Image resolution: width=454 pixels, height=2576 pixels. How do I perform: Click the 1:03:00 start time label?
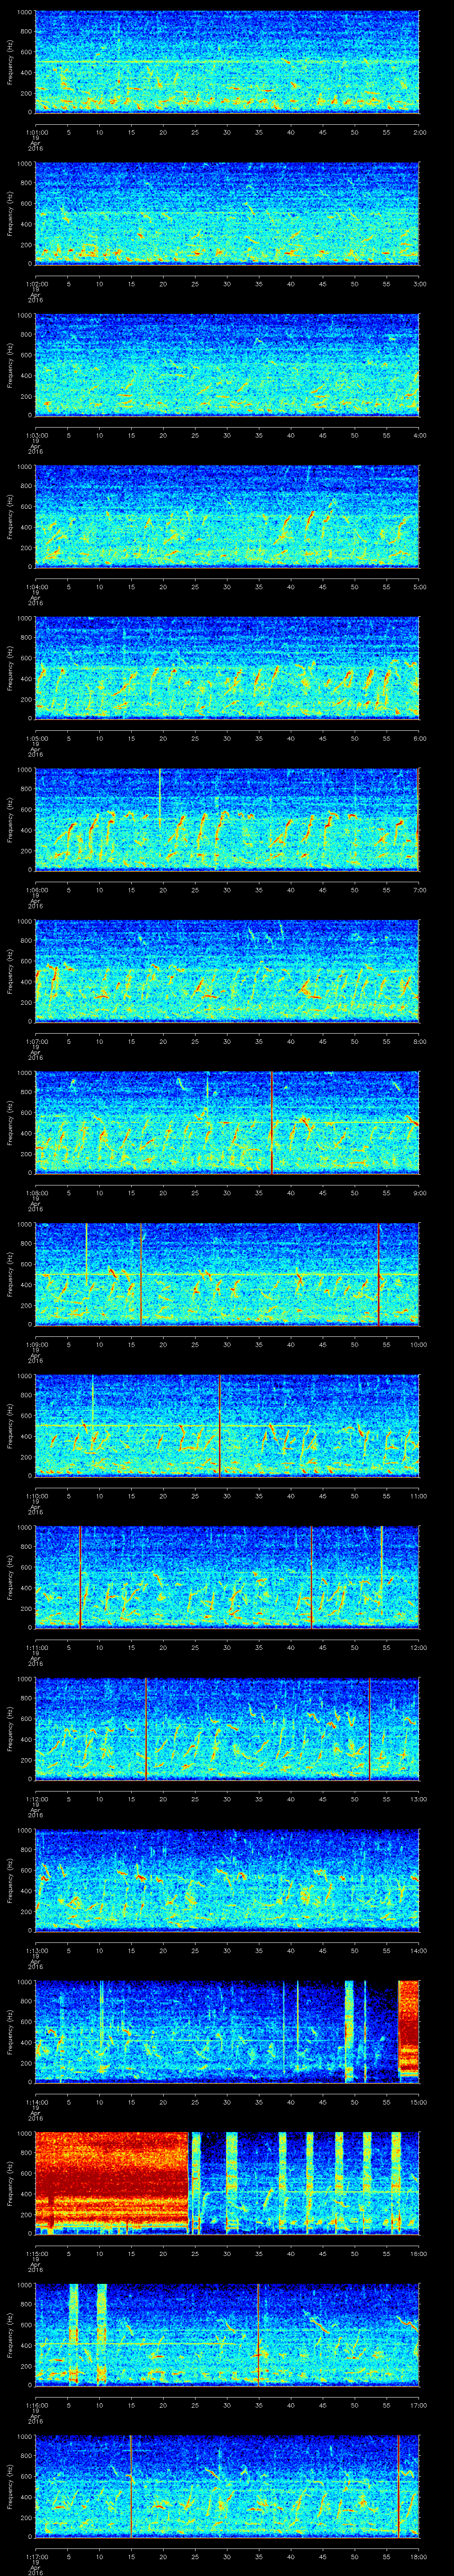36,435
